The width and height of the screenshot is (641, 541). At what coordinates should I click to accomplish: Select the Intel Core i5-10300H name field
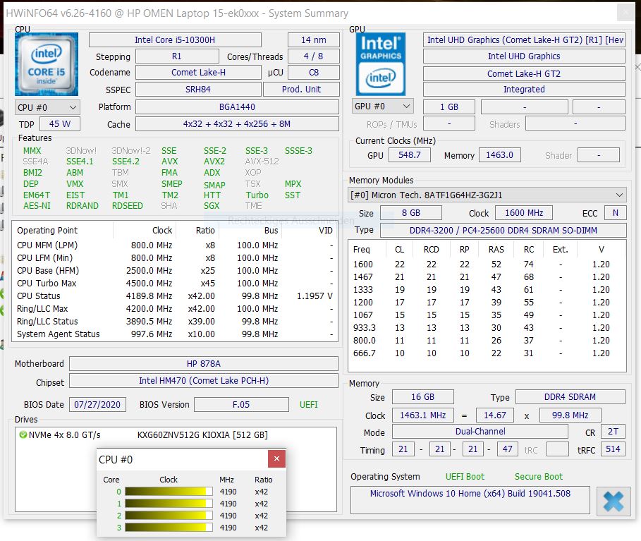pyautogui.click(x=175, y=40)
